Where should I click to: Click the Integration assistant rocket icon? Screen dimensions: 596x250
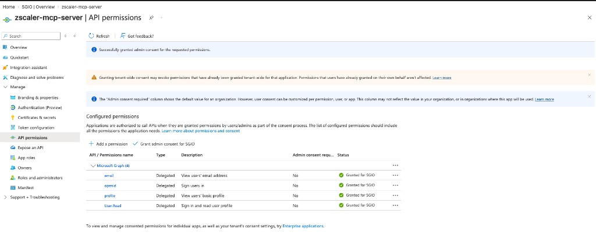(5, 67)
